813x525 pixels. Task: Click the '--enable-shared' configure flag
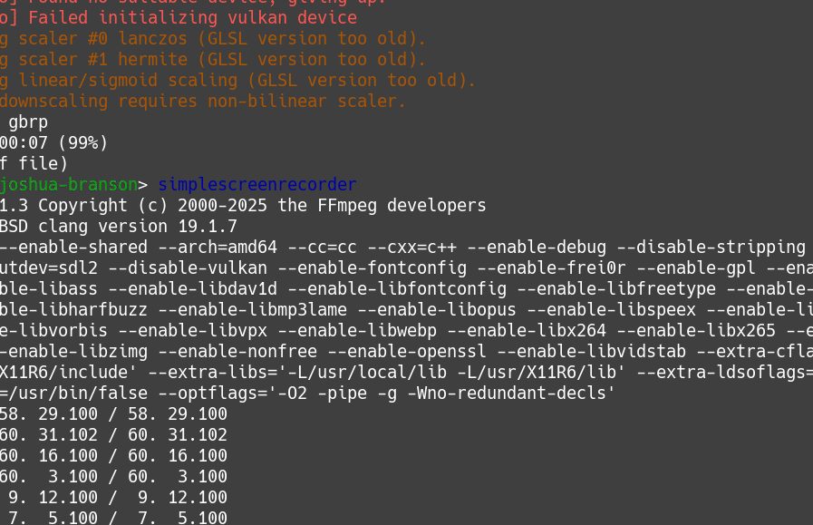(74, 248)
